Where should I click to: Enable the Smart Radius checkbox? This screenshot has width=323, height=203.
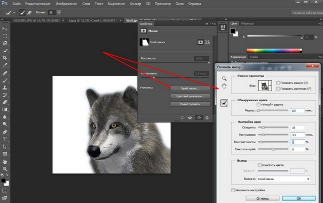259,104
